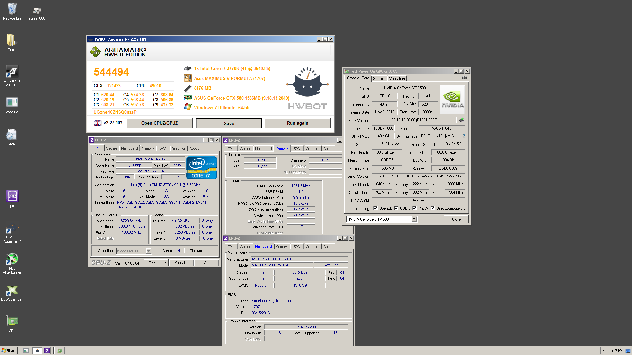
Task: Expand the CPU-Z Tools dropdown arrow
Action: [166, 263]
